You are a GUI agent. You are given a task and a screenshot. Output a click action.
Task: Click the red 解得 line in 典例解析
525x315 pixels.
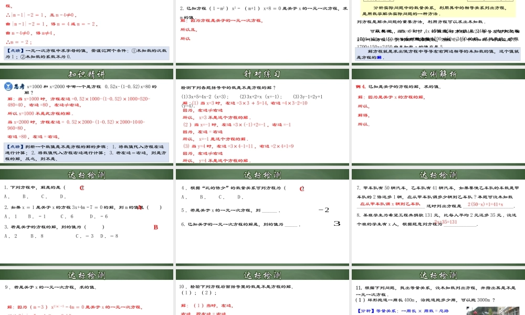point(363,115)
